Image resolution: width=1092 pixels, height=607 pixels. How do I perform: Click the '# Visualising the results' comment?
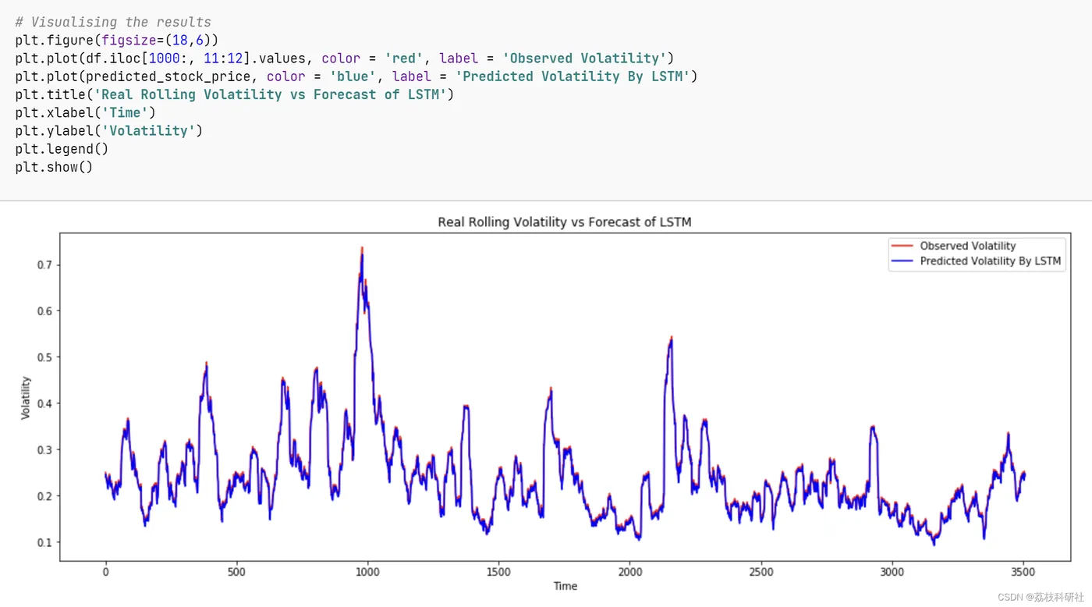click(x=113, y=22)
